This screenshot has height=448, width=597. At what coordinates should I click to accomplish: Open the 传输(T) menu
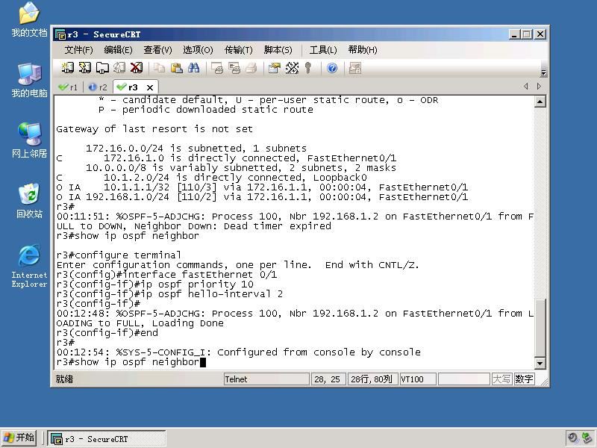tap(238, 50)
